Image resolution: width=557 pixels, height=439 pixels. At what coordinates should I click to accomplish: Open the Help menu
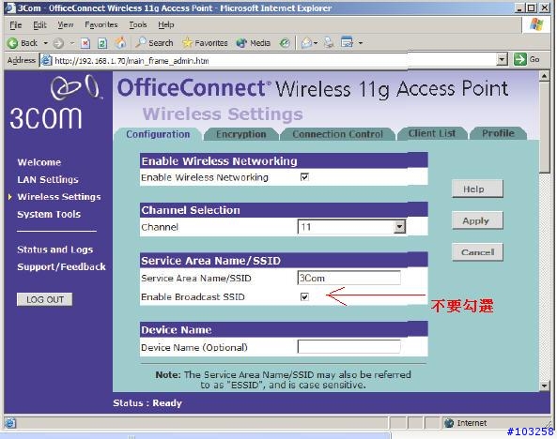[x=166, y=24]
